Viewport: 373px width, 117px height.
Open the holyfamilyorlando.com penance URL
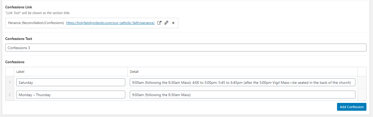(x=110, y=23)
